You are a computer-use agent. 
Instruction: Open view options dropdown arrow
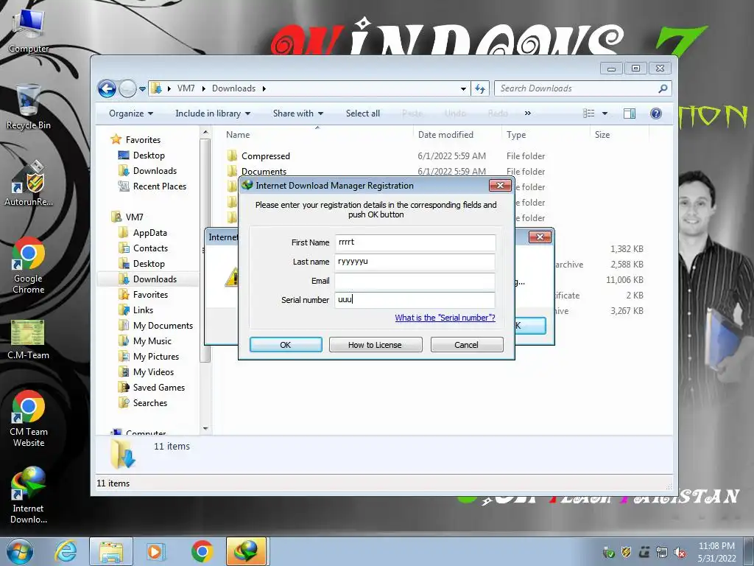[605, 113]
